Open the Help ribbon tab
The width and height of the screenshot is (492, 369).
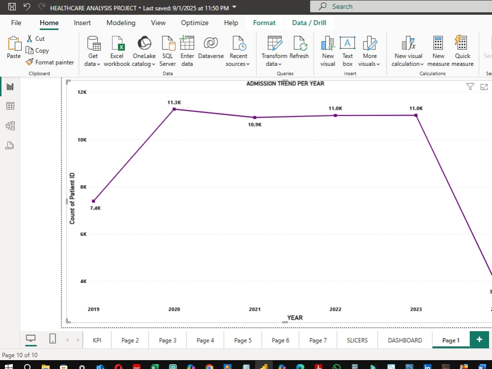coord(231,23)
